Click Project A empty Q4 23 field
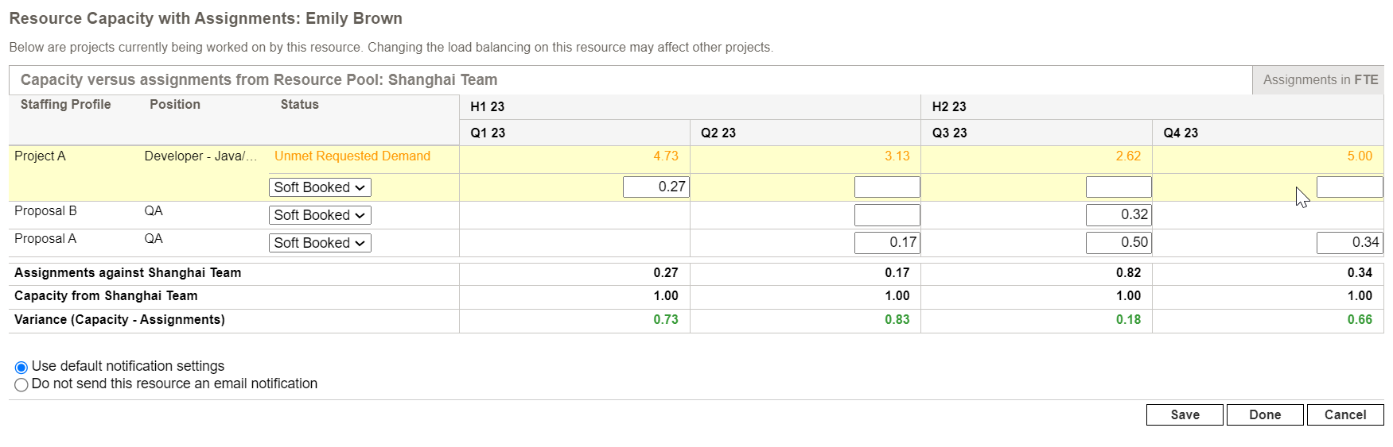The height and width of the screenshot is (447, 1393). 1349,187
